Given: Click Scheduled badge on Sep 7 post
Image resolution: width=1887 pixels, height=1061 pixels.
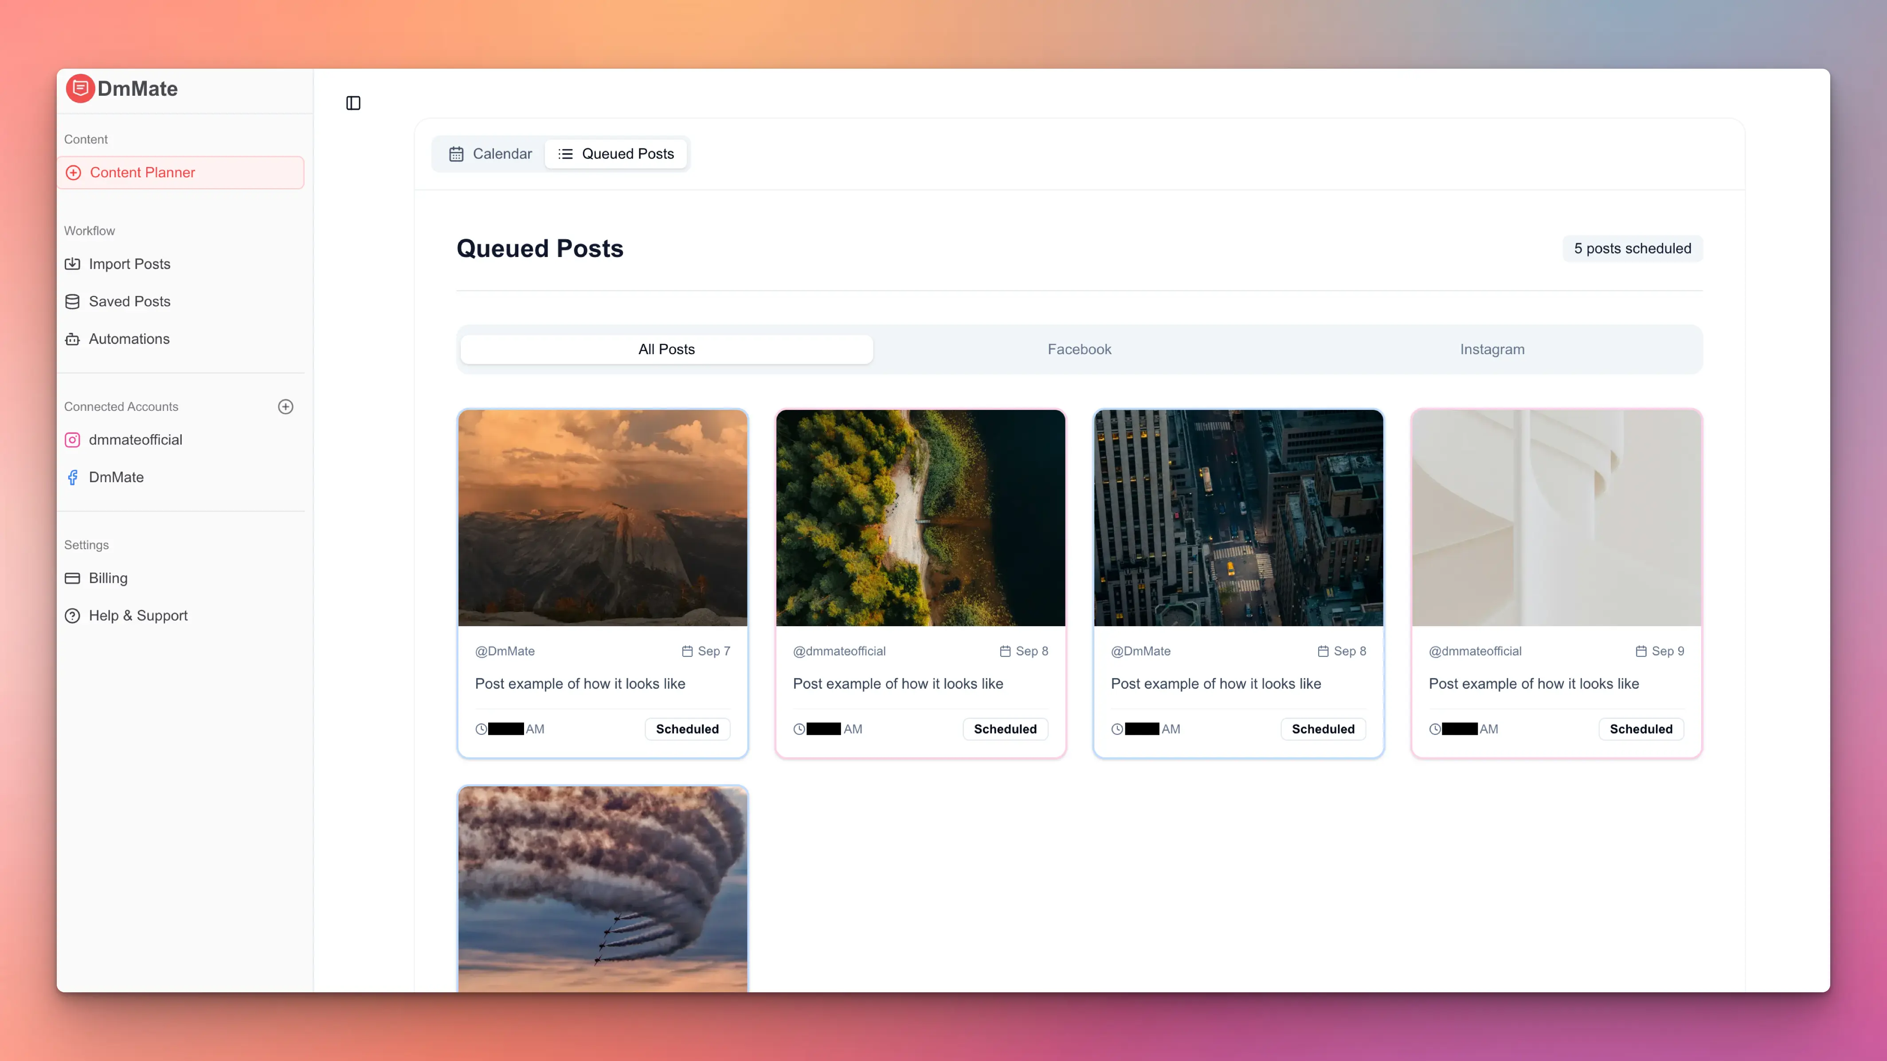Looking at the screenshot, I should [686, 729].
